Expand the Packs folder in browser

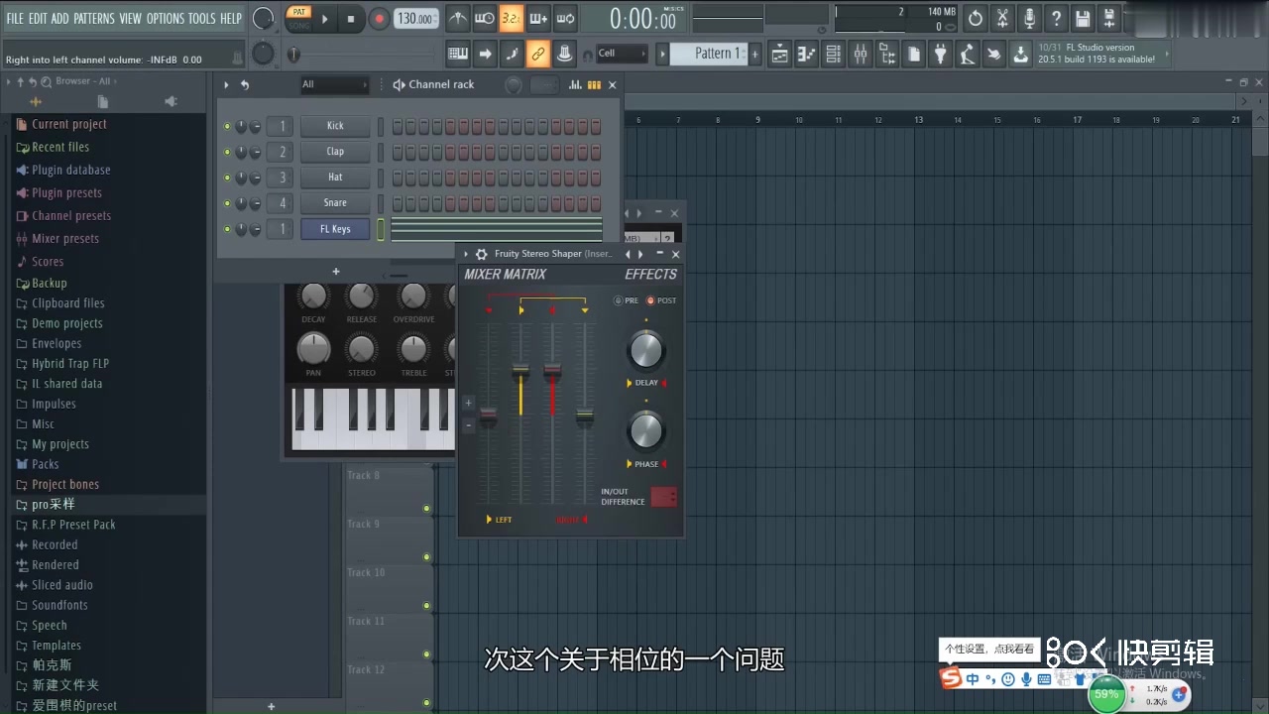(x=46, y=464)
